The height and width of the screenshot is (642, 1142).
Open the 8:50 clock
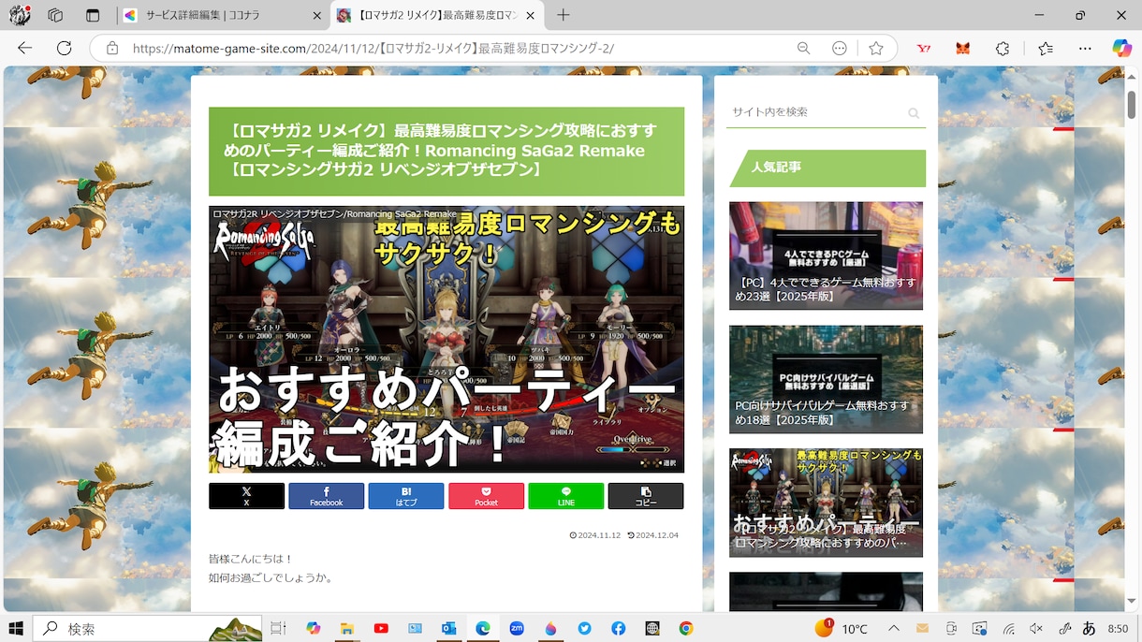coord(1118,629)
